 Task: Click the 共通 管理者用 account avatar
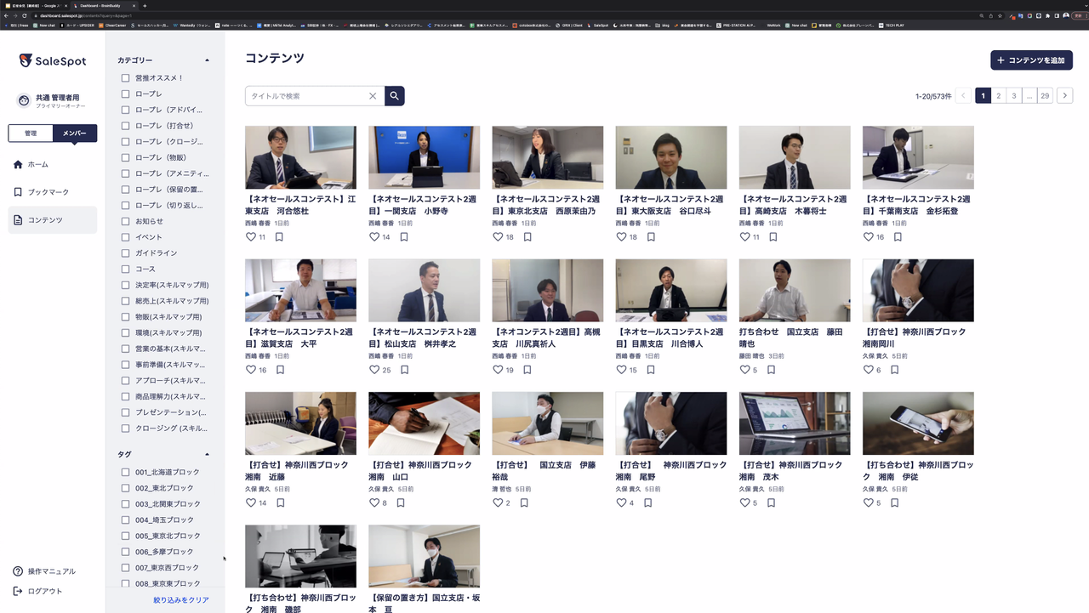(x=24, y=100)
